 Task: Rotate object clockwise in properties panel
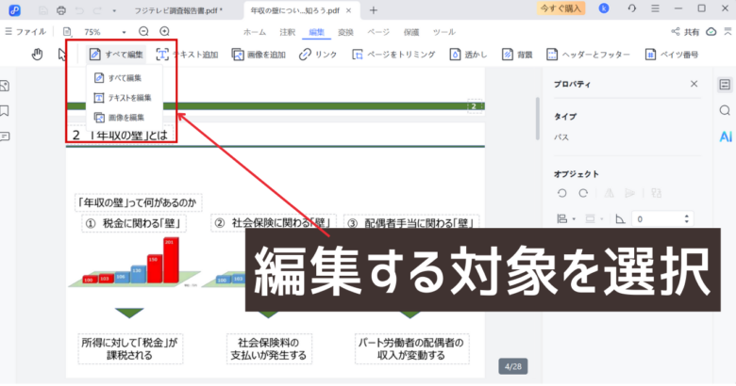[583, 192]
